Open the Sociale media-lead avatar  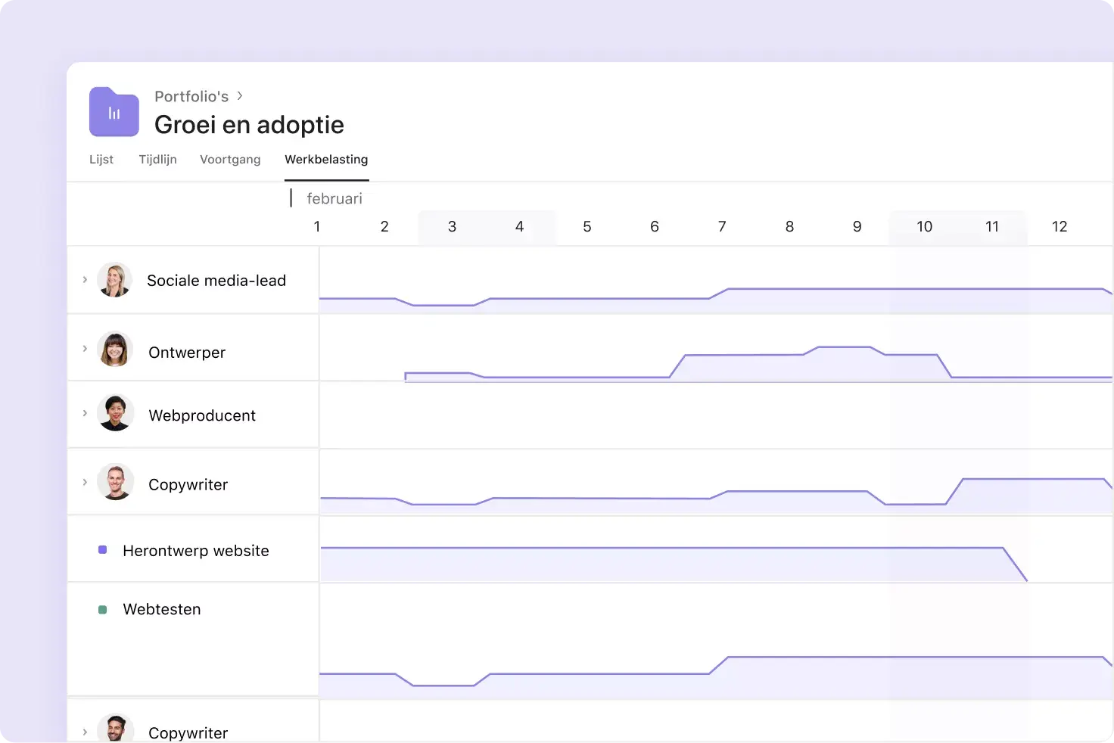114,280
